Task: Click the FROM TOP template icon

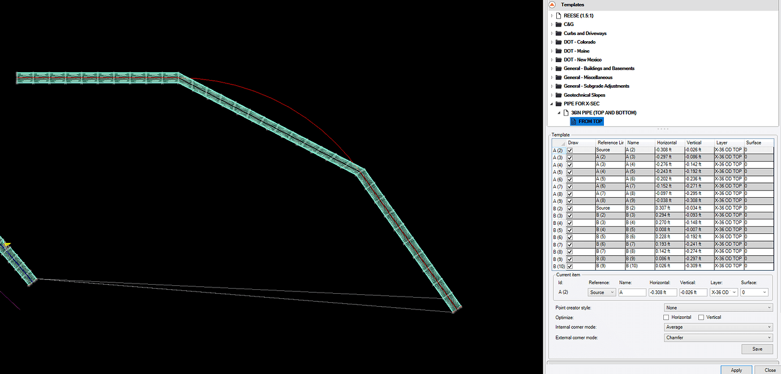Action: tap(574, 121)
